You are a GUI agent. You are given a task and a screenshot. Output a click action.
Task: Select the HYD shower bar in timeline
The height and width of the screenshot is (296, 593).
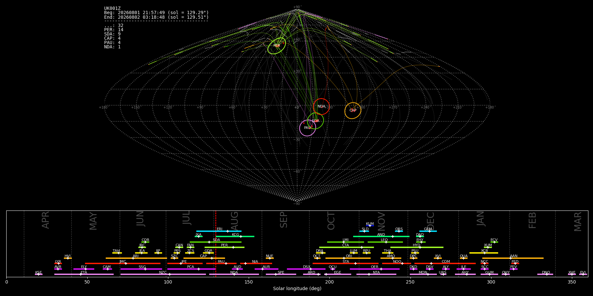tap(417, 247)
